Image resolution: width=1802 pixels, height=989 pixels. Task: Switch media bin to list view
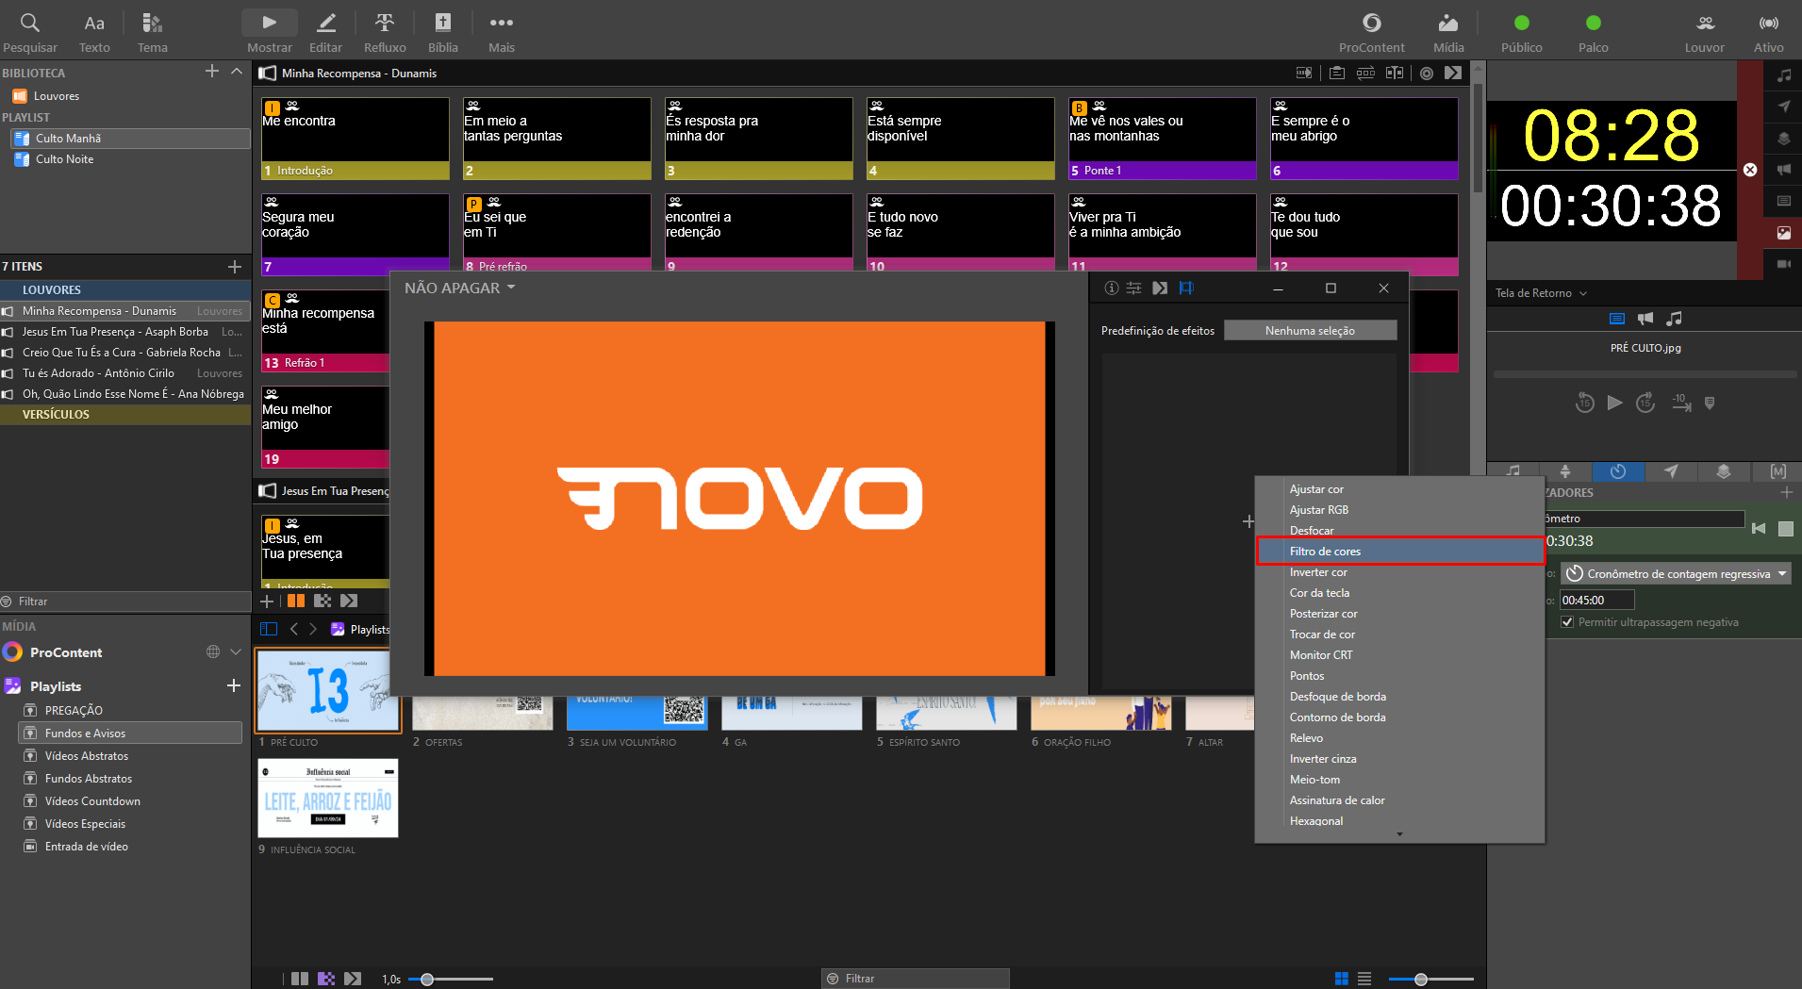click(x=1364, y=980)
